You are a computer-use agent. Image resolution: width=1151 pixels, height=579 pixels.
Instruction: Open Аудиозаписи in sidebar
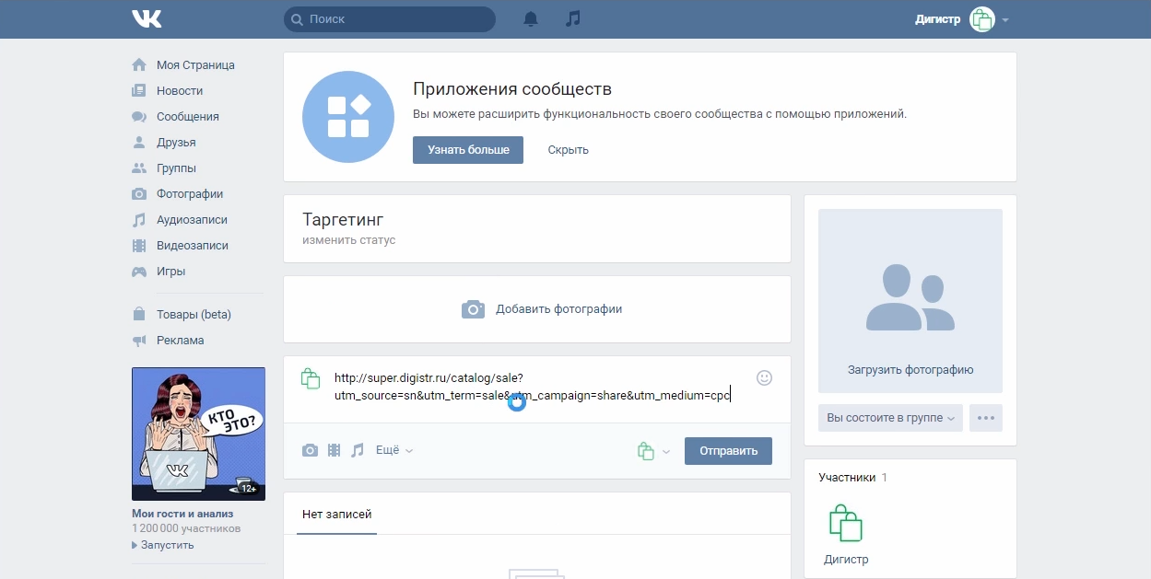coord(192,220)
